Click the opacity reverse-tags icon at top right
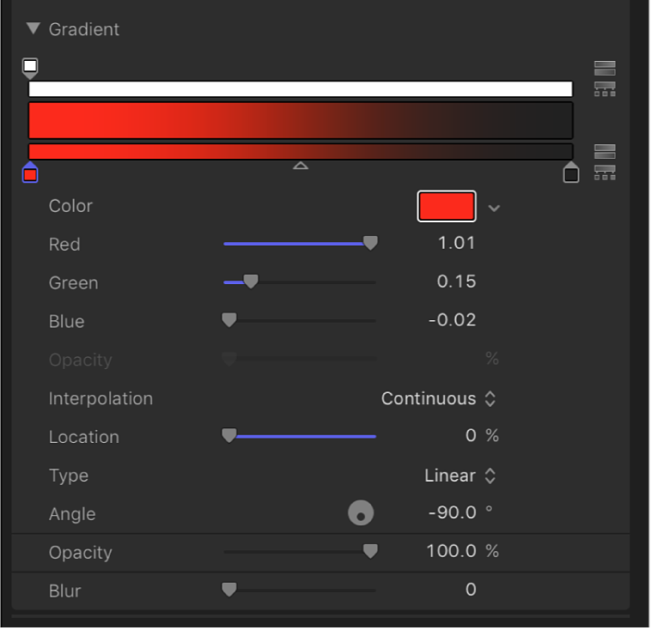 (605, 69)
